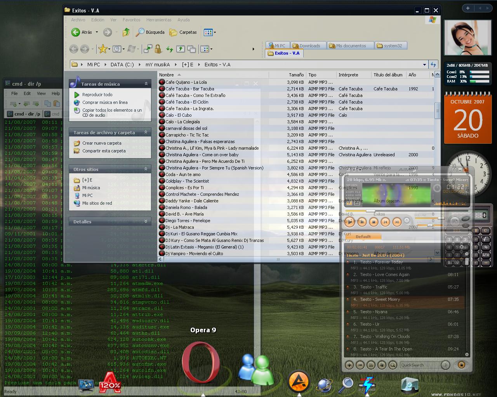Click the shortcut arrow window icon

point(148,49)
